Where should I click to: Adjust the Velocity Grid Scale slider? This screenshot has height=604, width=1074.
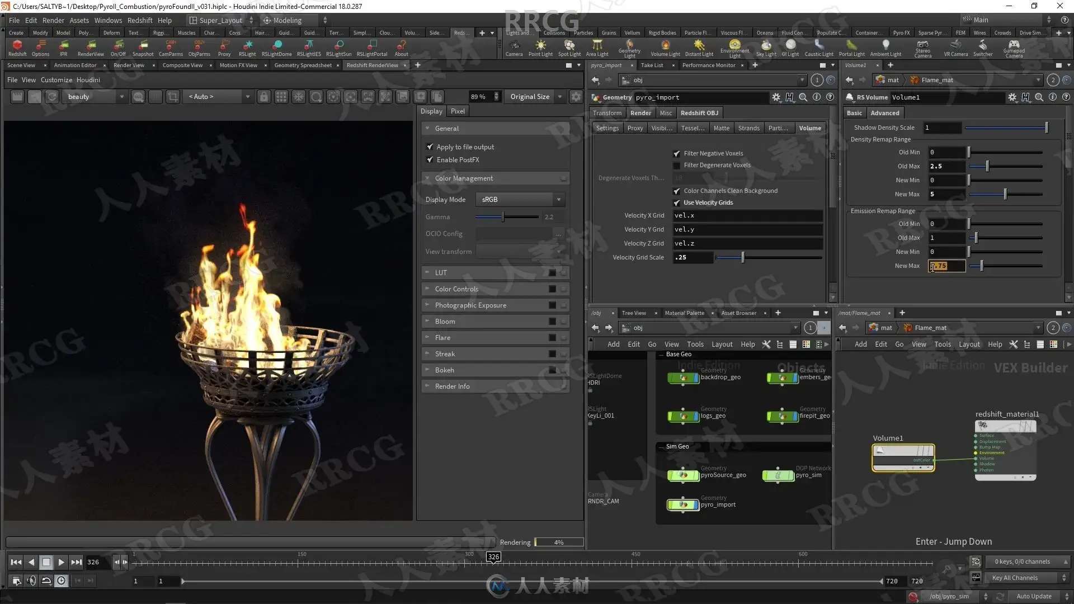click(743, 258)
